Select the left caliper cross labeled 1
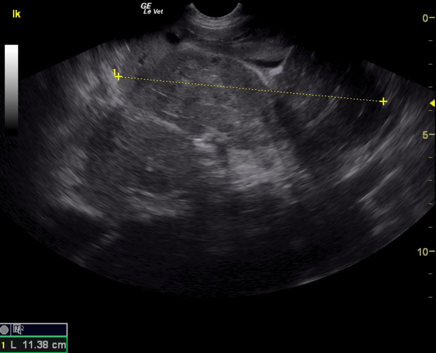Viewport: 436px width, 353px height. [x=118, y=77]
